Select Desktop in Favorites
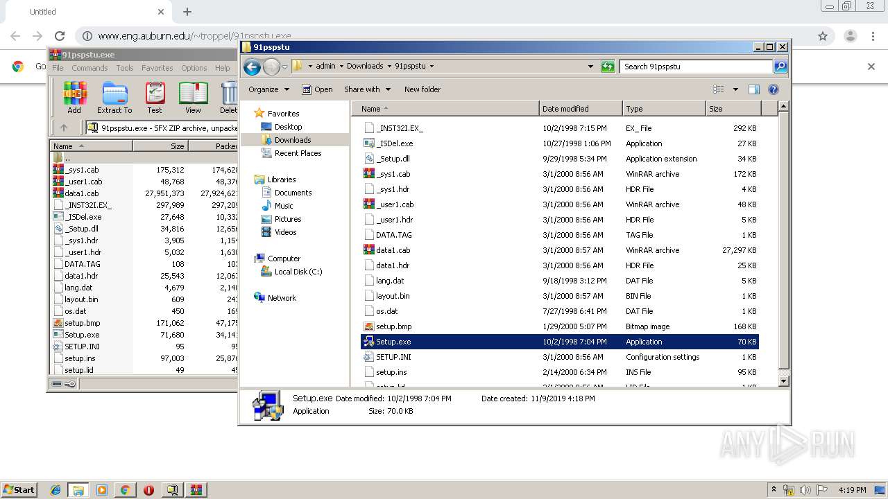 pyautogui.click(x=288, y=127)
